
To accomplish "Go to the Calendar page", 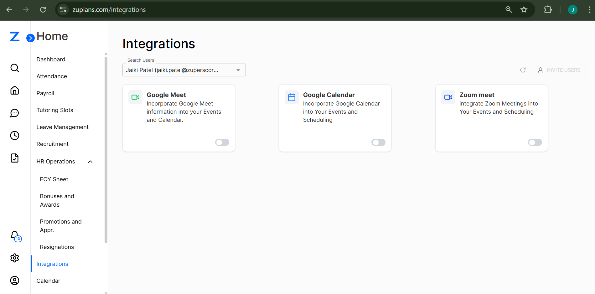I will click(48, 281).
